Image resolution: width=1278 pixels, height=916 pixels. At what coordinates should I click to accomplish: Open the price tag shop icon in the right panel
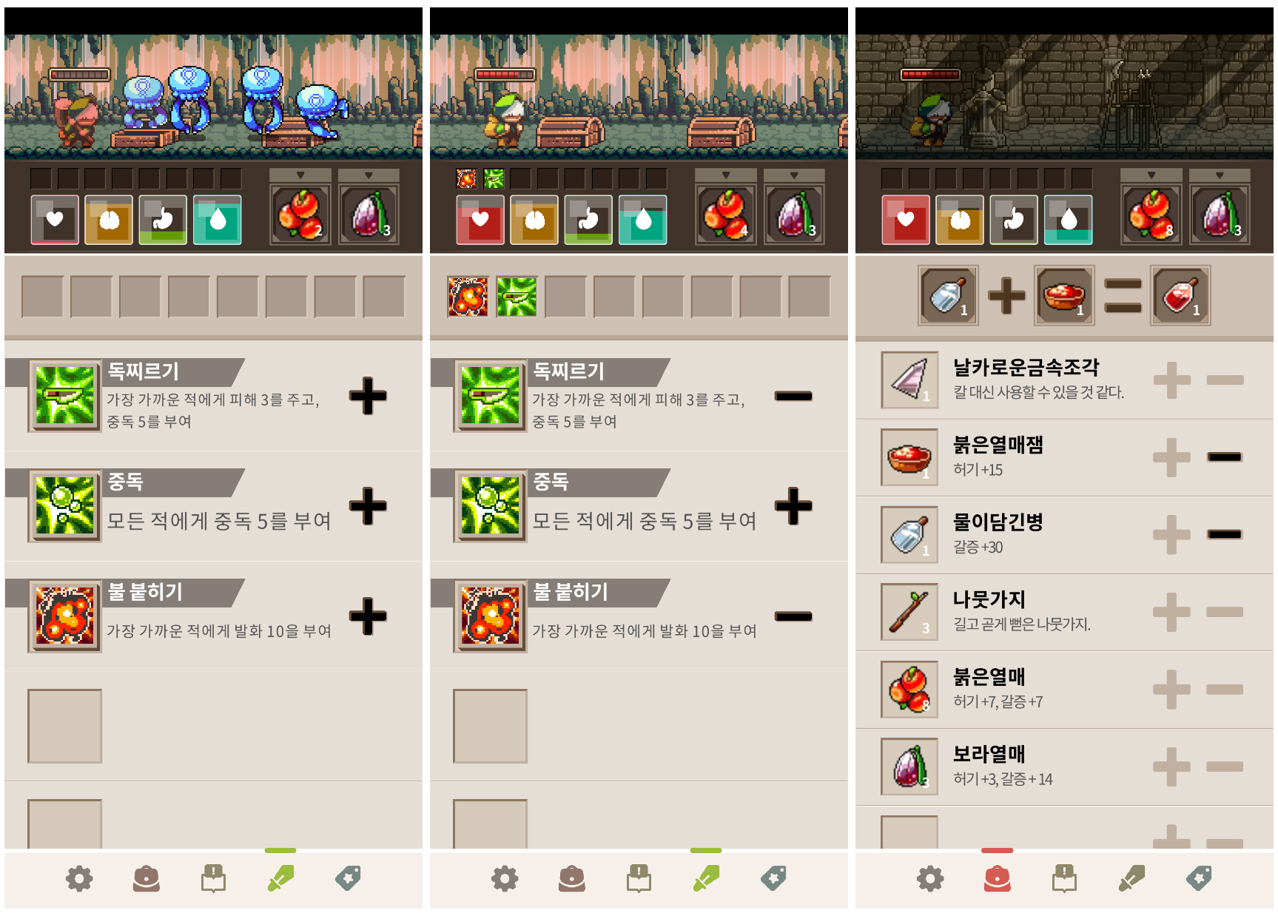click(1199, 878)
